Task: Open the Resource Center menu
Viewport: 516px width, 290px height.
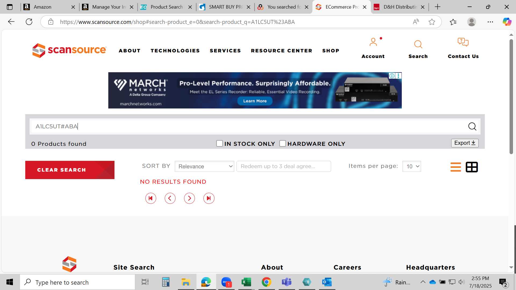Action: pyautogui.click(x=281, y=51)
